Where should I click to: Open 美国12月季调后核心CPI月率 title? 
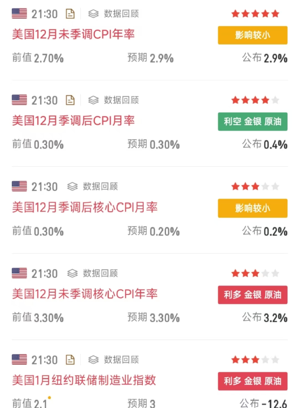[85, 207]
